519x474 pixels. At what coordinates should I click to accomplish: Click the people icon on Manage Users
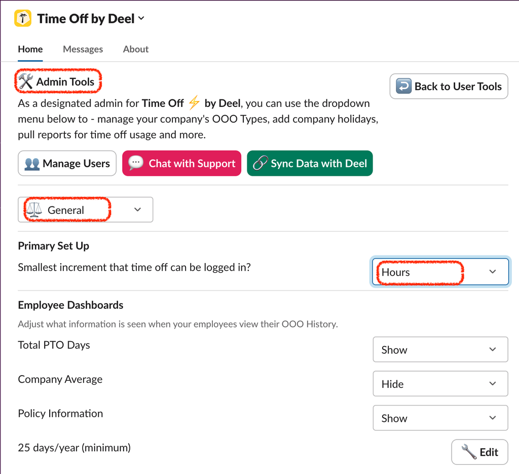(x=32, y=163)
